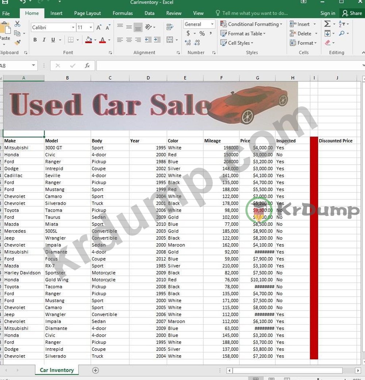Viewport: 365px width, 380px height.
Task: Open the Font dialog launcher
Action: (110, 53)
